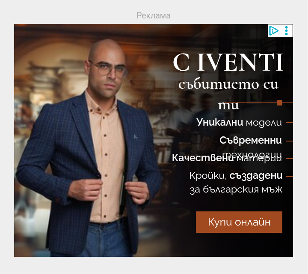Click the "Кройки, създадени" feature line
Screen dimensions: 308x274
click(236, 175)
